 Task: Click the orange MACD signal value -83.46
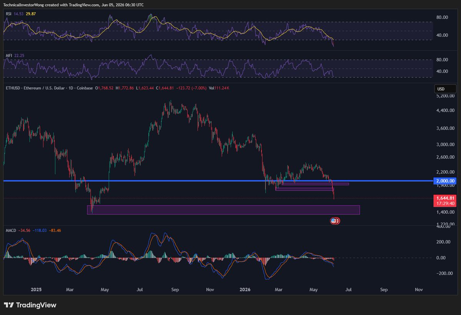click(55, 230)
